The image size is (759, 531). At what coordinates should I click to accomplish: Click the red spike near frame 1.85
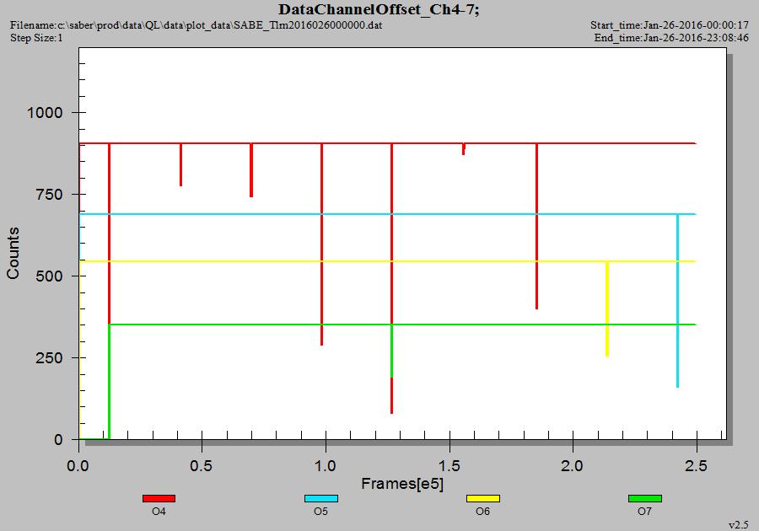pyautogui.click(x=537, y=227)
